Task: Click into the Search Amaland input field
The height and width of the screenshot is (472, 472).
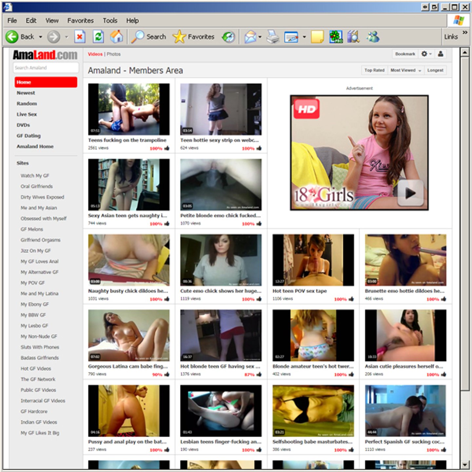Action: tap(46, 68)
